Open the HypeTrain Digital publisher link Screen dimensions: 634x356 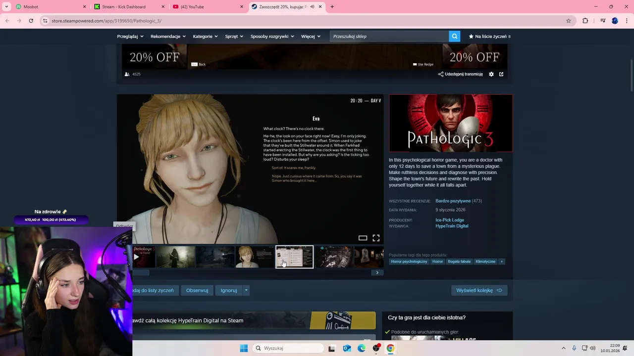pos(452,226)
